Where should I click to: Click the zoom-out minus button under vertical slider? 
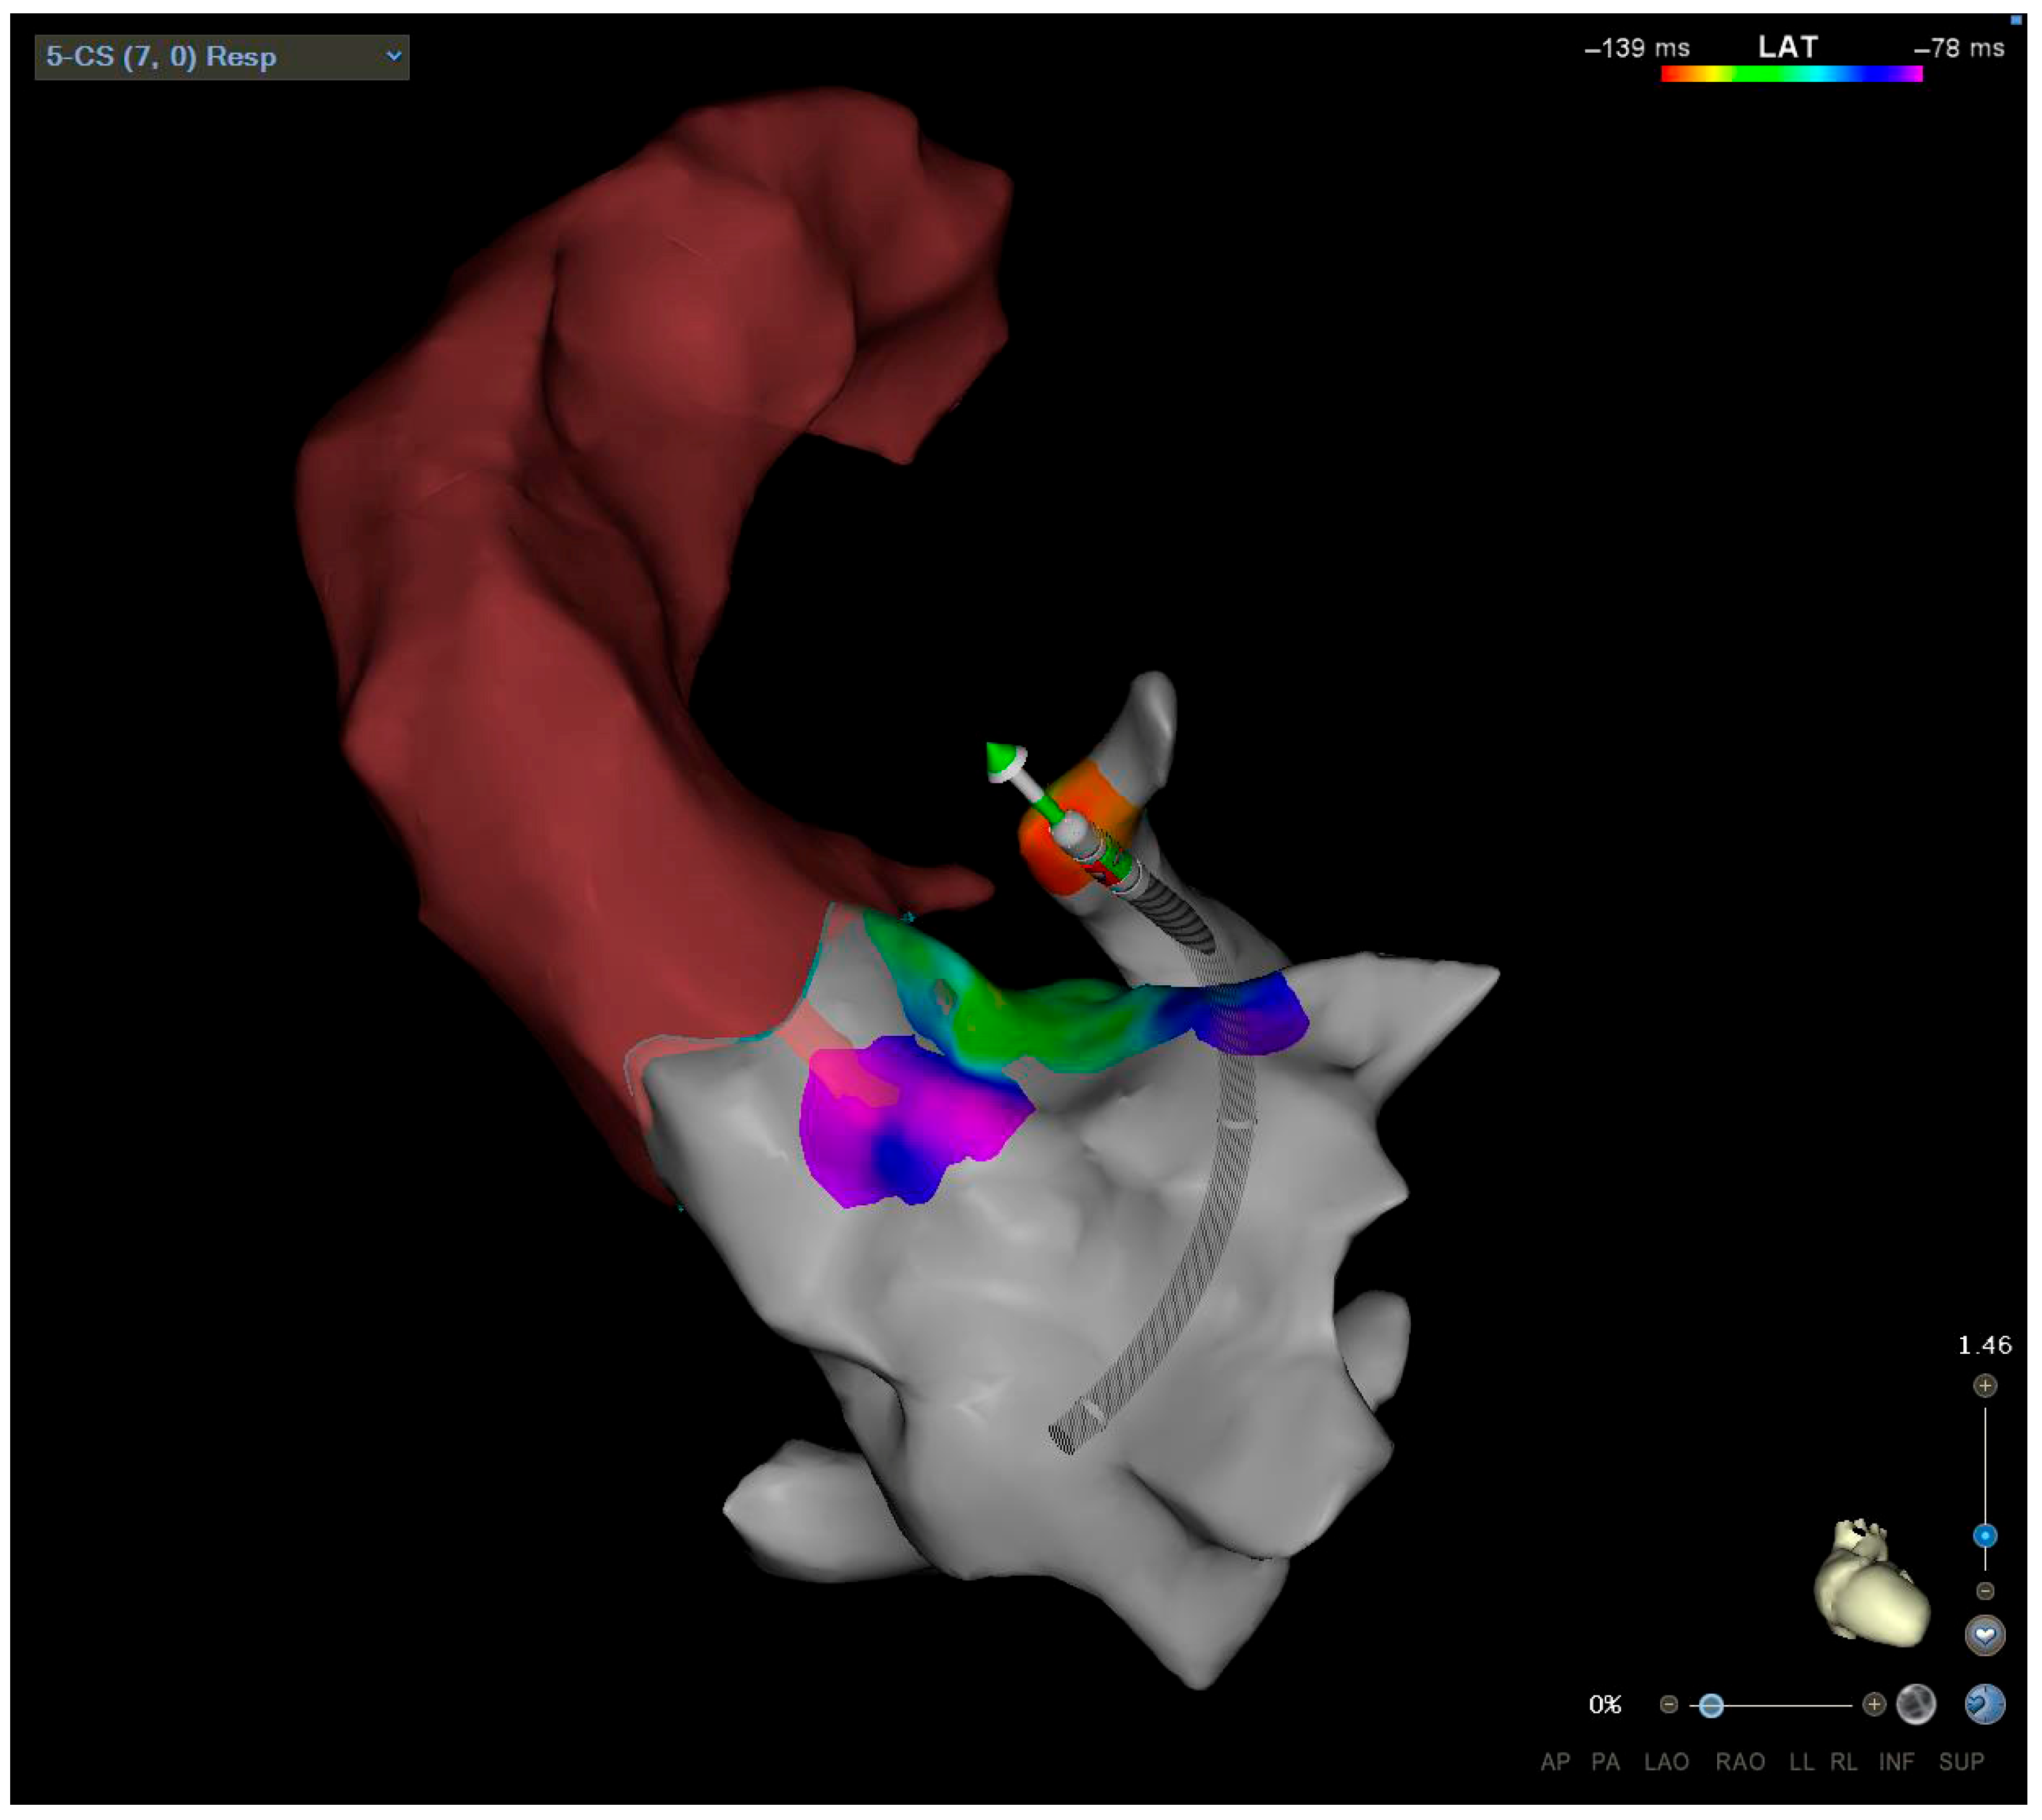pos(1984,1590)
